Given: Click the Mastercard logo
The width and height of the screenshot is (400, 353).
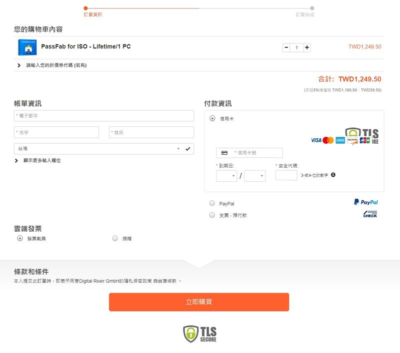Looking at the screenshot, I should (328, 140).
